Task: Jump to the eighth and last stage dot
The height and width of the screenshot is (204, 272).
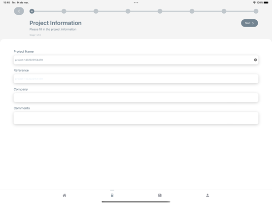Action: tap(256, 11)
